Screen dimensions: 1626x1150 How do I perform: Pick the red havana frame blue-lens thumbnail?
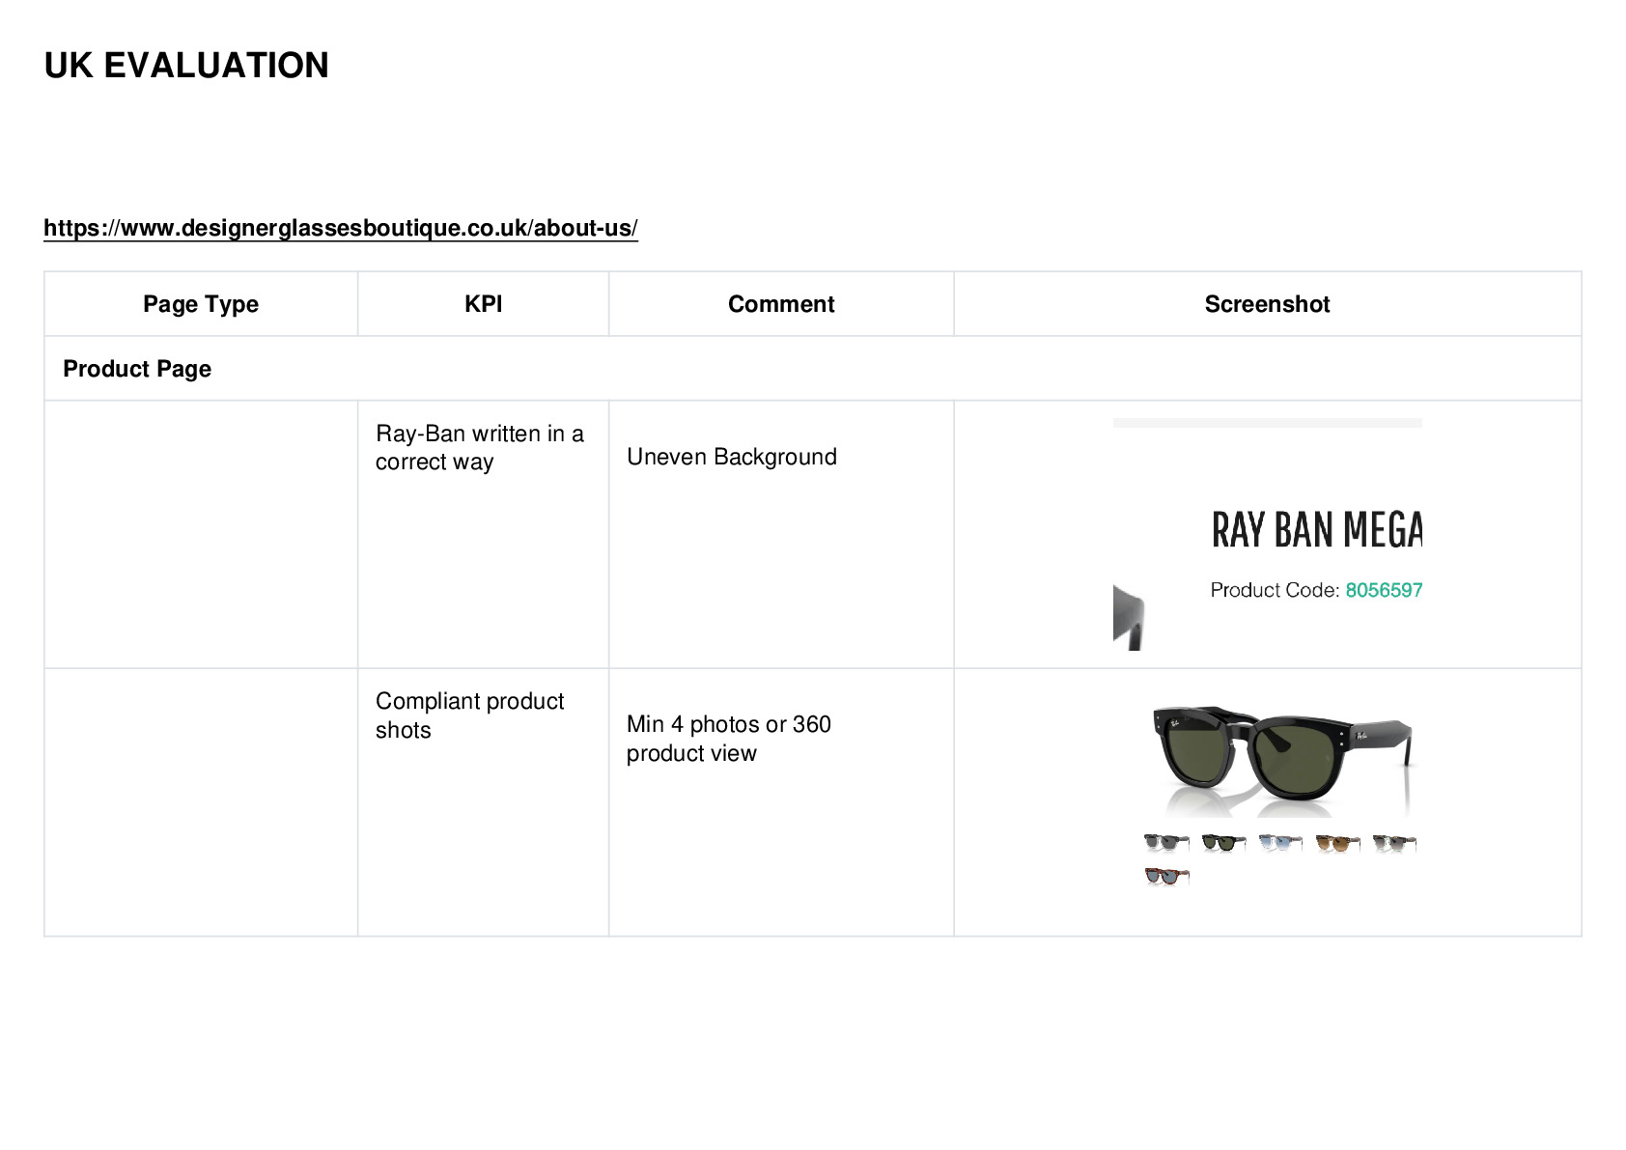pos(1166,877)
